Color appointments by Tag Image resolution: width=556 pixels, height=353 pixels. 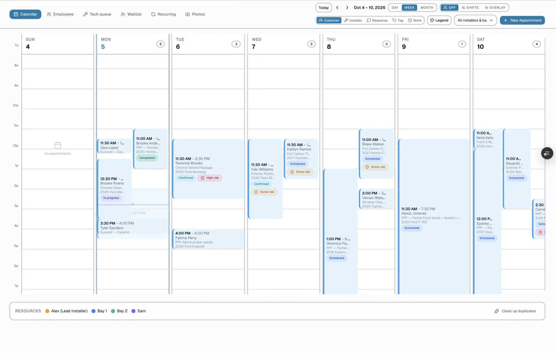click(398, 20)
